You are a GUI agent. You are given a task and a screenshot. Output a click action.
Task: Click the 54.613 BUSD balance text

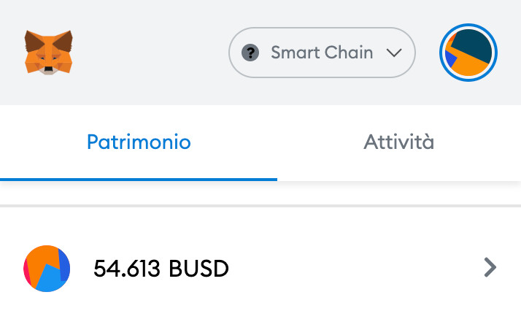[x=161, y=269]
